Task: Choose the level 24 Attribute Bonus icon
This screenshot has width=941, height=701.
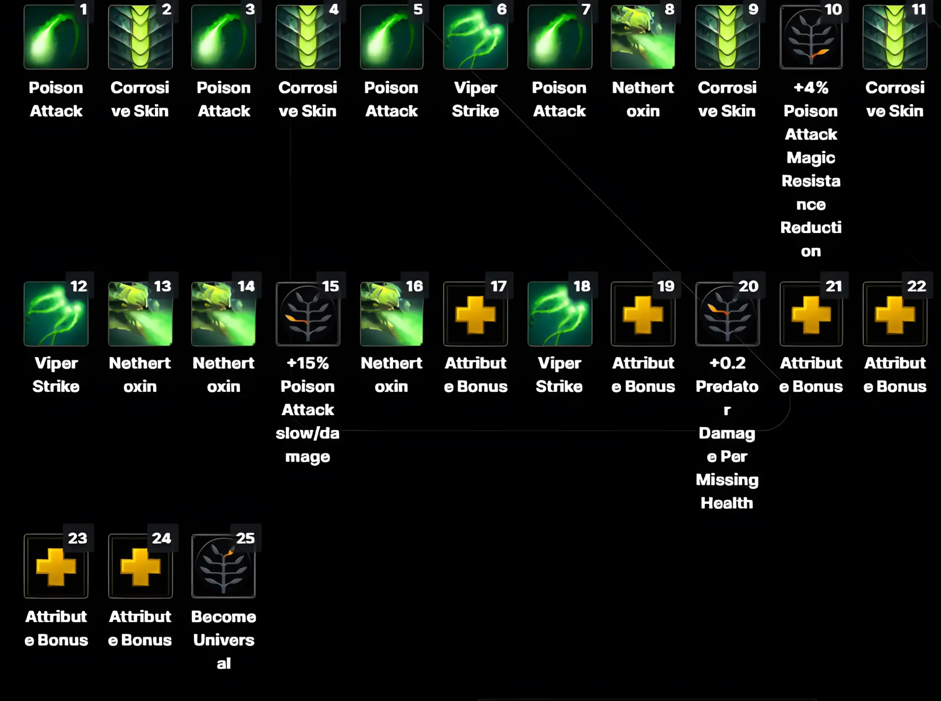Action: coord(140,566)
